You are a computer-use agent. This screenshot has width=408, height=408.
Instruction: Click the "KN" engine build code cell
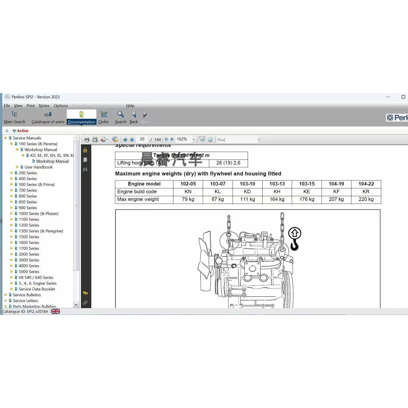coord(188,192)
